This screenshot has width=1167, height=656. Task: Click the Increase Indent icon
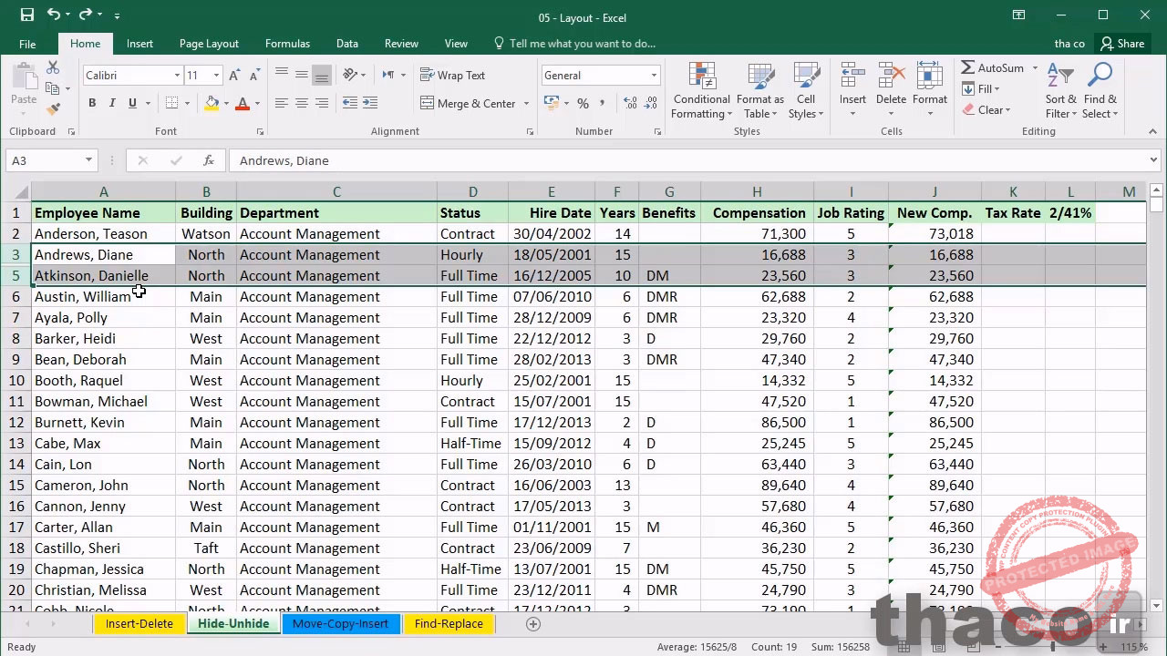point(370,104)
